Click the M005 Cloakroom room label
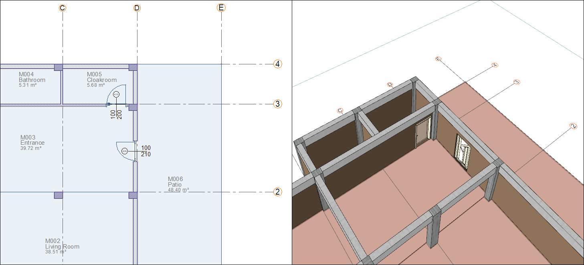 click(102, 80)
